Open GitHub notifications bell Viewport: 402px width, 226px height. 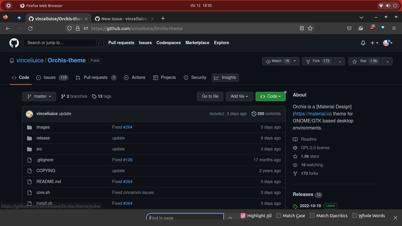coord(363,43)
